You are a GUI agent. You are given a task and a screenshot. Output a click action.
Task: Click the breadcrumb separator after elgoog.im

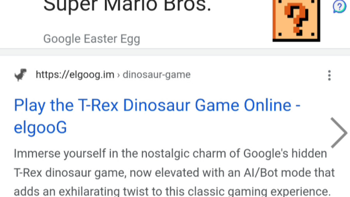(x=119, y=75)
